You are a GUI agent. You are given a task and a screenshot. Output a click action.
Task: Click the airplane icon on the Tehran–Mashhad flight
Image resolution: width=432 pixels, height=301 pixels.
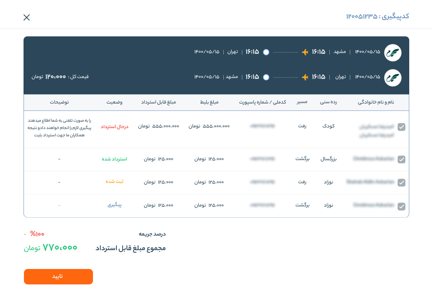coord(305,77)
